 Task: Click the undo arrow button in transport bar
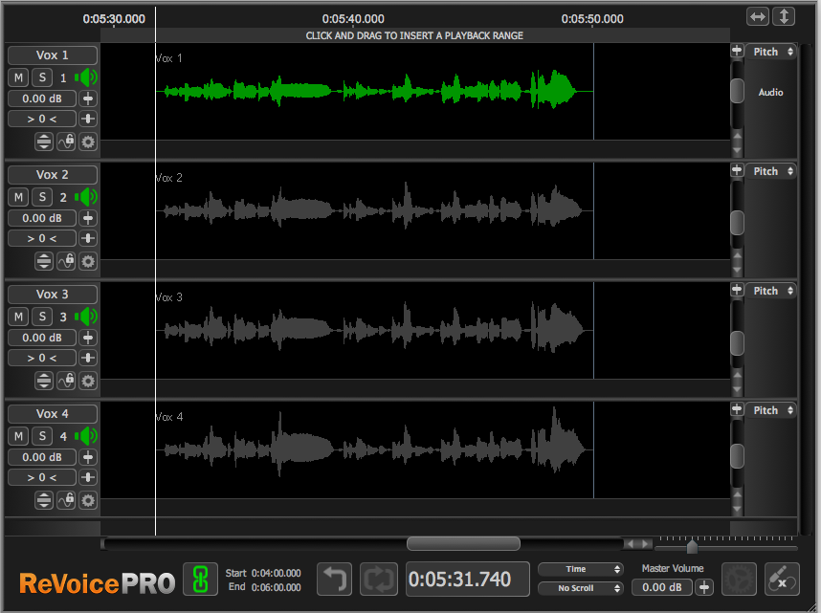click(x=334, y=579)
